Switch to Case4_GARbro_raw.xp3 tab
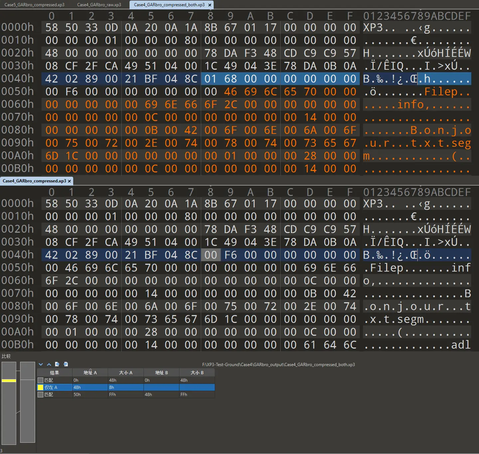The height and width of the screenshot is (454, 479). (x=99, y=5)
